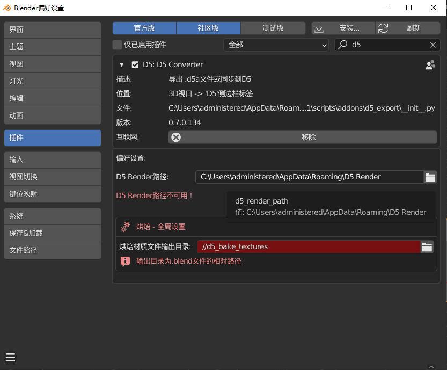Click the 烘焙 - 全局设置 header

(x=161, y=227)
